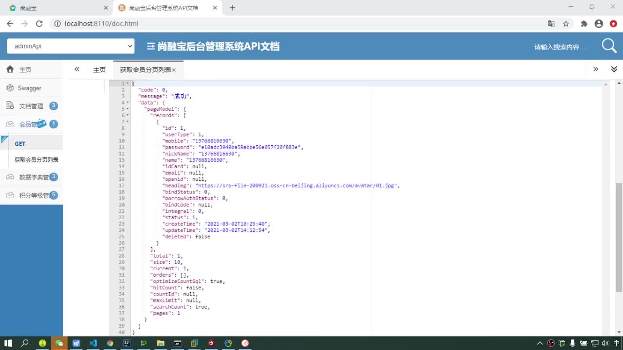Collapse JSON line 1 fold arrow
This screenshot has width=623, height=350.
click(128, 83)
